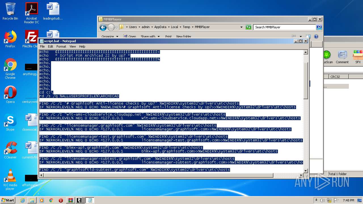Viewport: 363px width, 204px height.
Task: Switch to WinRAR taskbar button
Action: pyautogui.click(x=70, y=200)
